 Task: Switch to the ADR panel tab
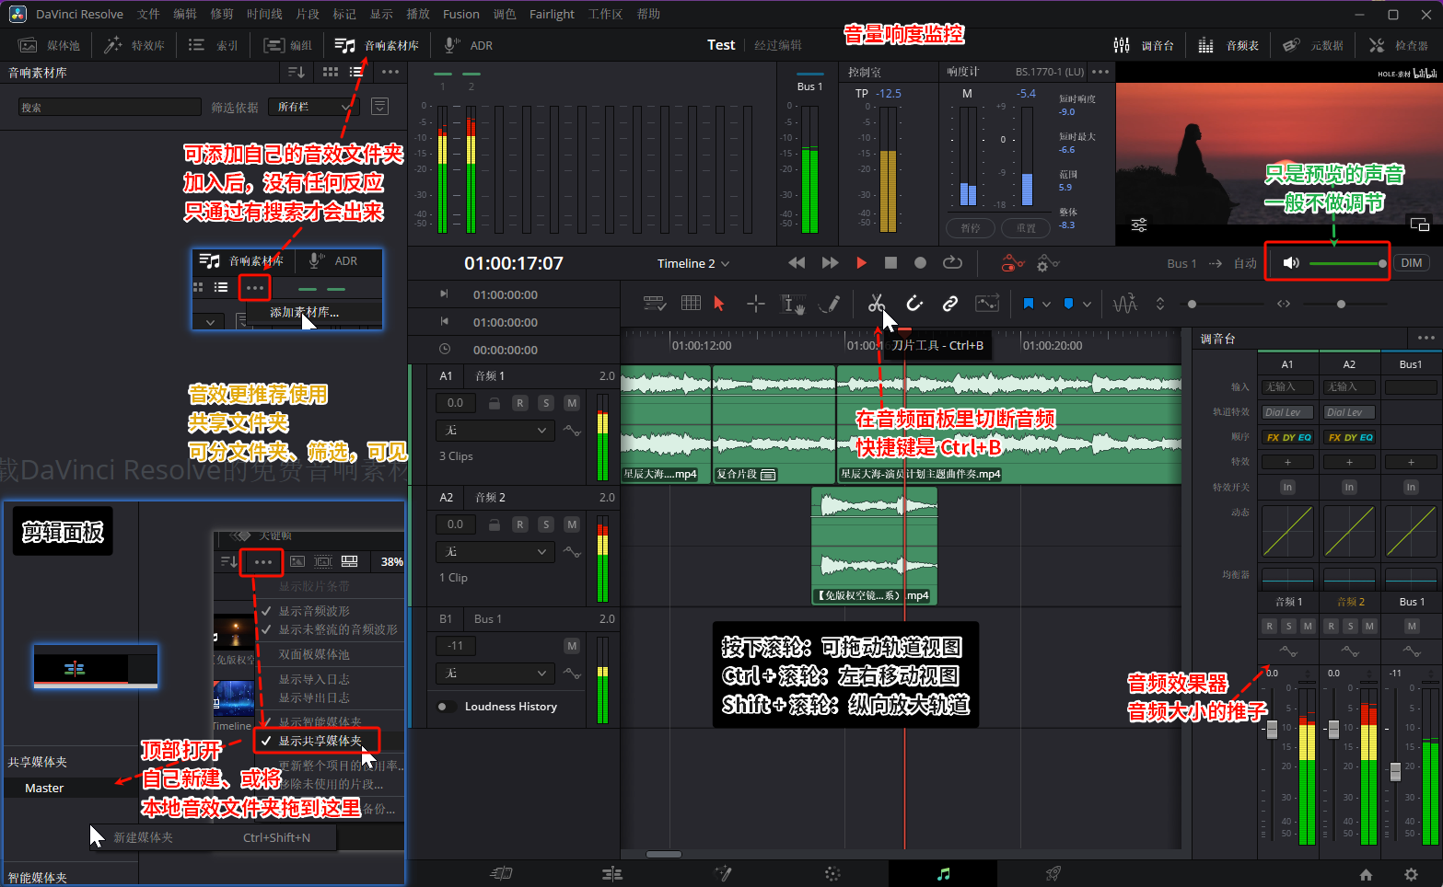click(x=468, y=45)
